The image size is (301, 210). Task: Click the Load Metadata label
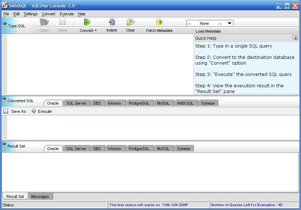(x=208, y=31)
